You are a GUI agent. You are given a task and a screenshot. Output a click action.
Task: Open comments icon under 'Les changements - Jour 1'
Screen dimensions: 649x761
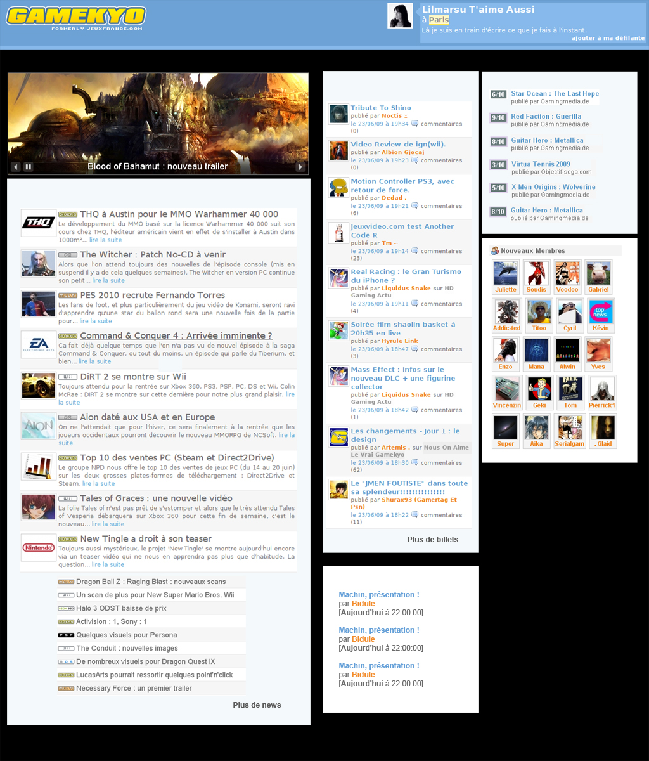pyautogui.click(x=414, y=463)
